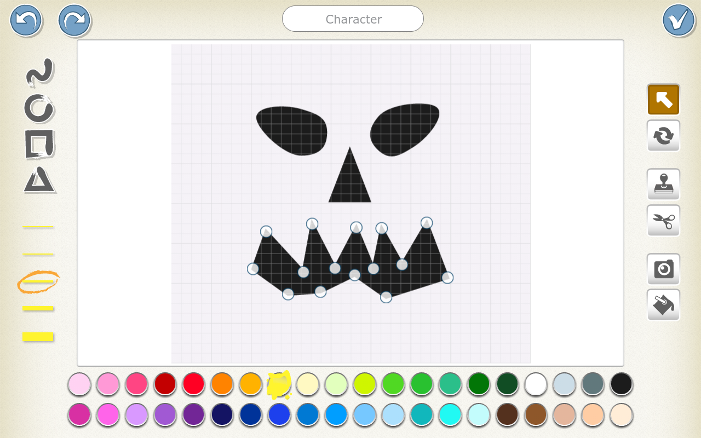Pick the red color swatch
The width and height of the screenshot is (701, 438).
coord(193,385)
